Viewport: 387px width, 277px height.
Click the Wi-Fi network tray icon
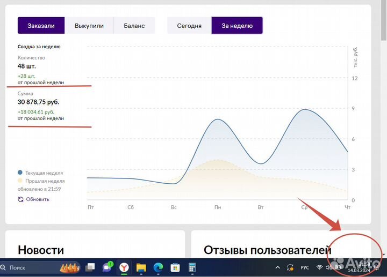click(320, 267)
